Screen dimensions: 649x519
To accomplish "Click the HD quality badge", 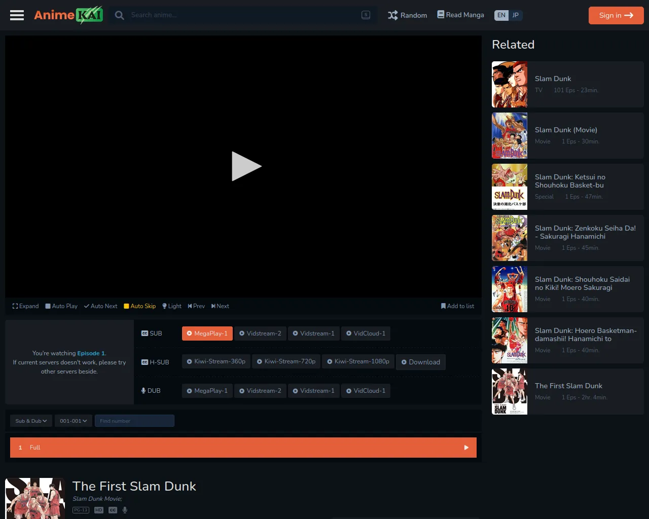I will pyautogui.click(x=99, y=510).
